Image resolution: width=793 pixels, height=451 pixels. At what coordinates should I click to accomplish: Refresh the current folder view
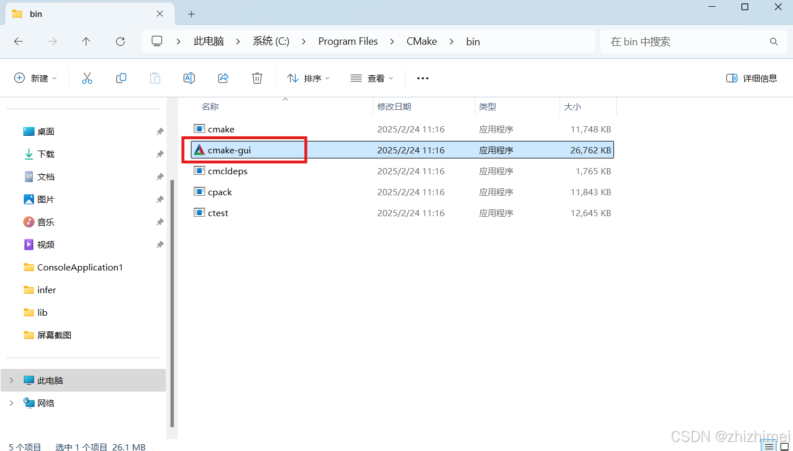[120, 41]
